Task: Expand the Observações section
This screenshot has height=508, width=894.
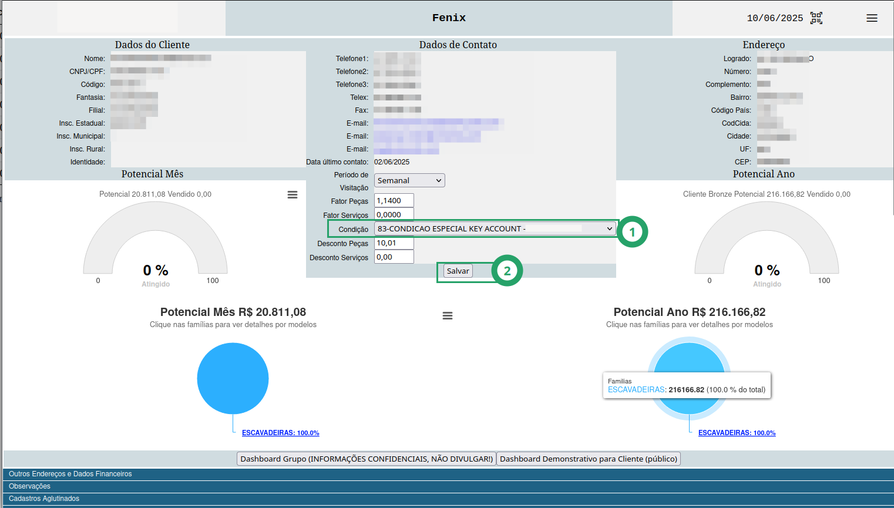Action: tap(449, 486)
